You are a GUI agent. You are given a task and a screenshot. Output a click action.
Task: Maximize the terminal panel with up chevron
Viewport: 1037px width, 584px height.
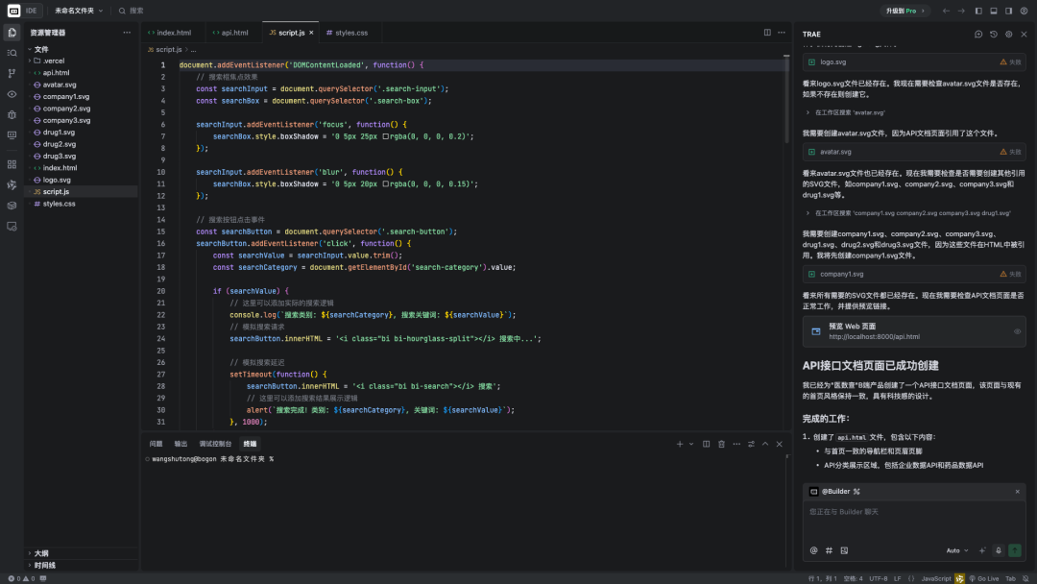765,444
